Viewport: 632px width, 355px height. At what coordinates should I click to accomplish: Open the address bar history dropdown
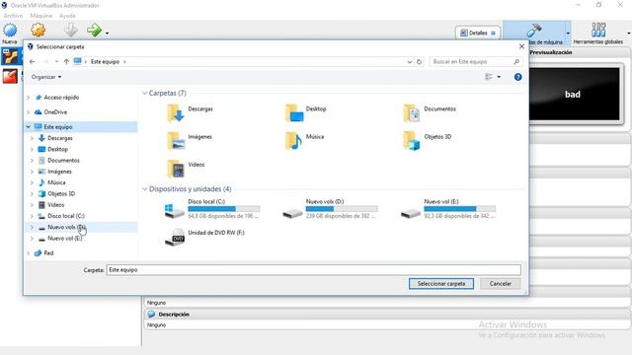[410, 61]
